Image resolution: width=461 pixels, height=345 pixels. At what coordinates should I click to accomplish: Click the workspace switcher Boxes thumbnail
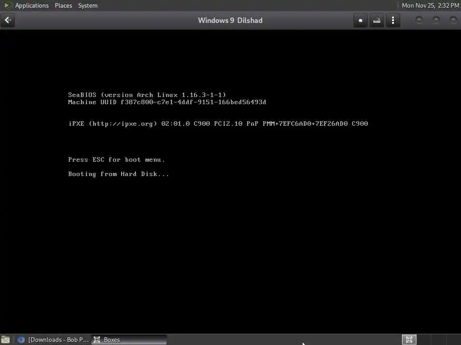click(x=409, y=340)
